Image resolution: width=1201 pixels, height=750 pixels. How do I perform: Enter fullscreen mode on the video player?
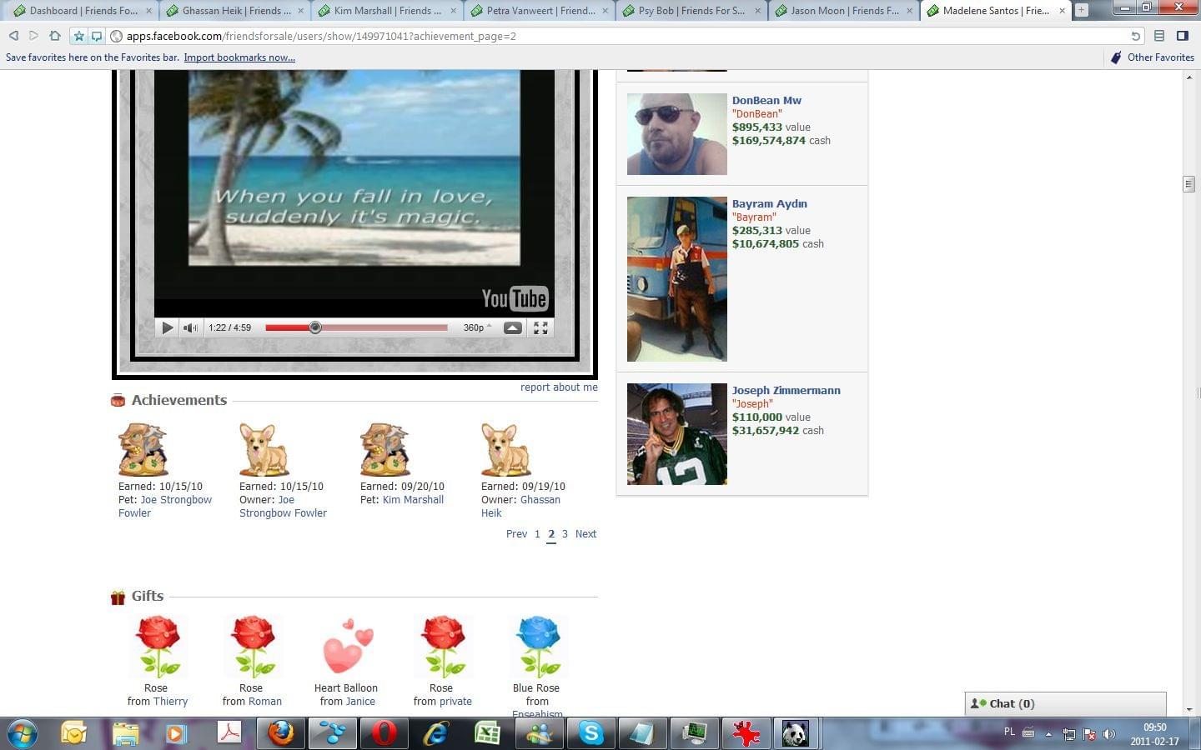pos(540,328)
